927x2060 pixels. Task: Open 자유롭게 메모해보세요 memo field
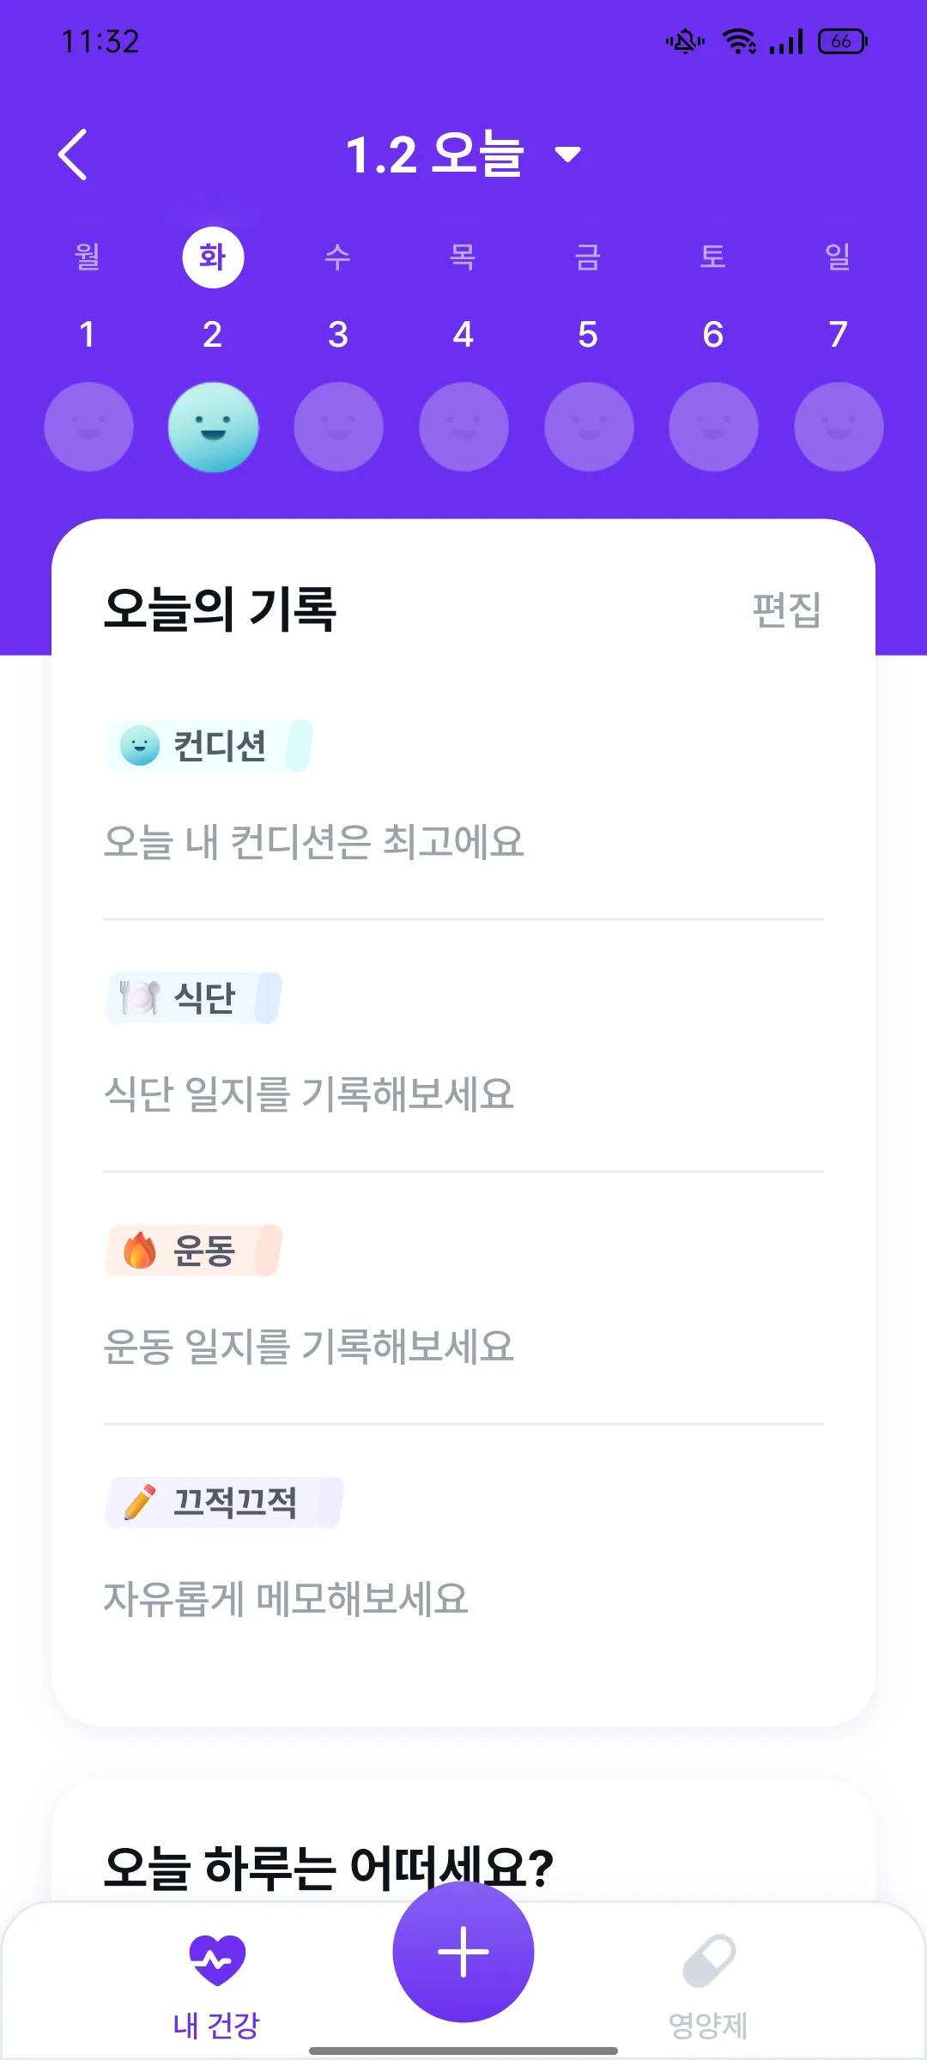[x=286, y=1599]
